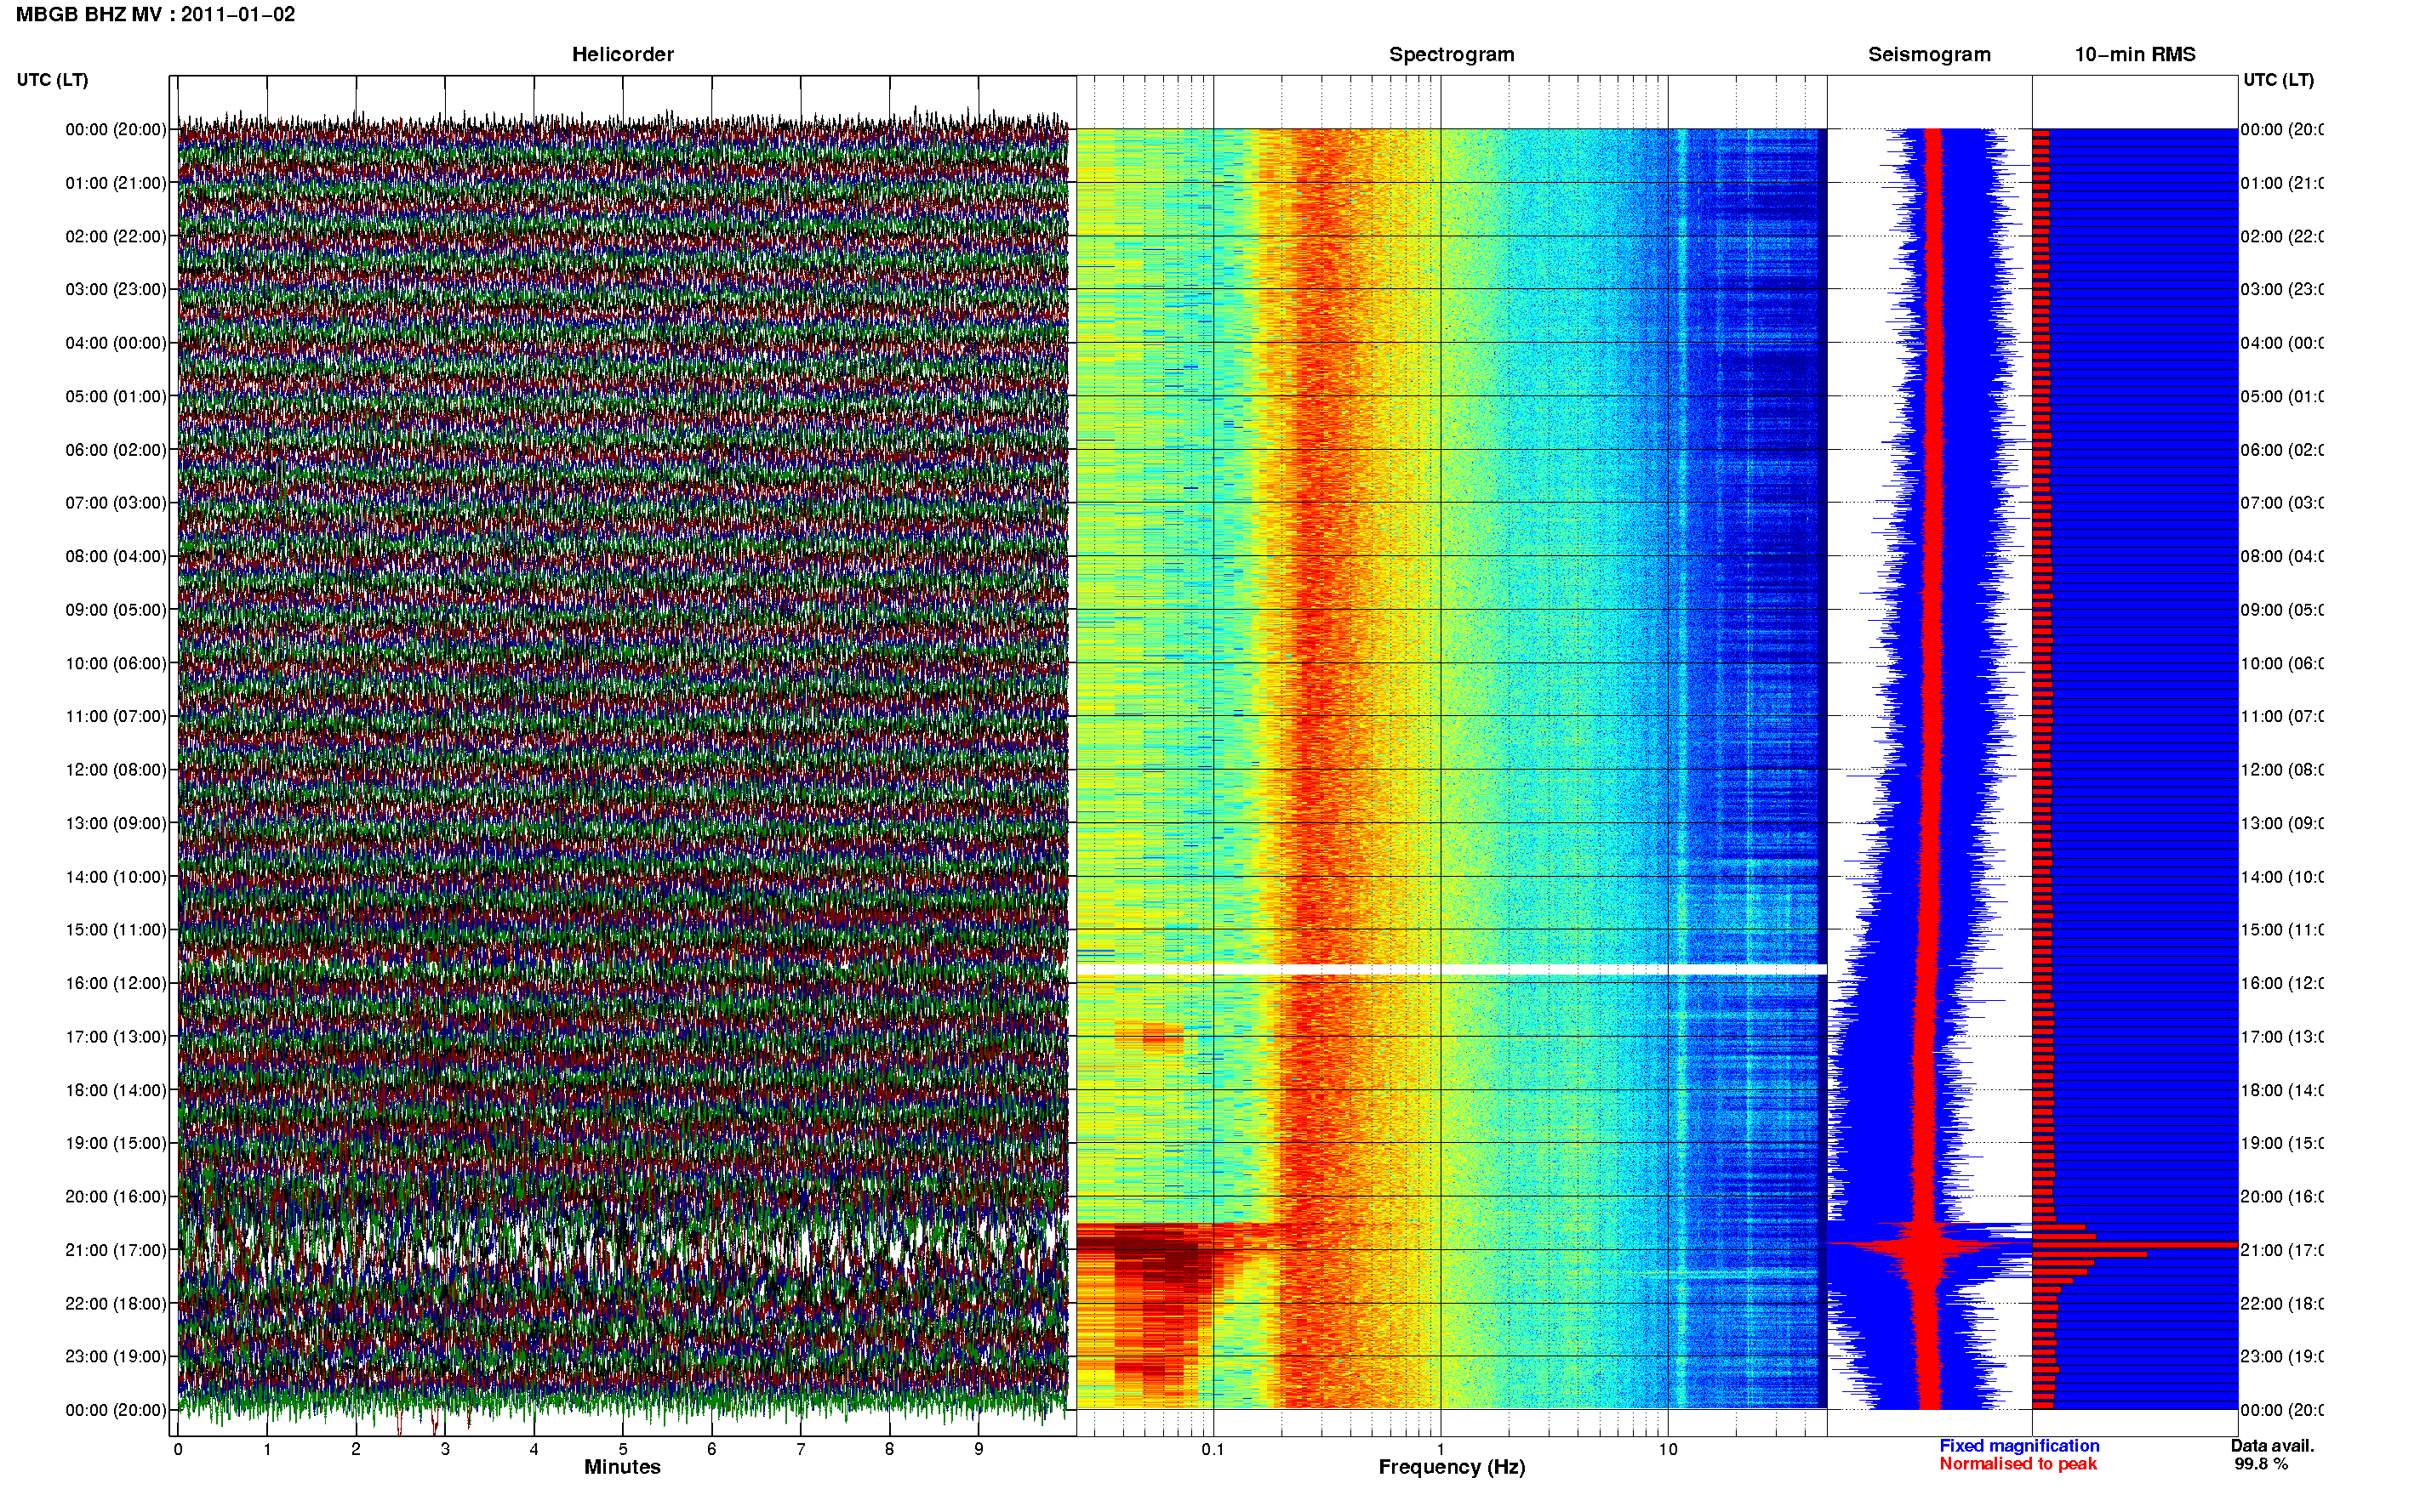
Task: Select the '08:00 (04:00)' left time label
Action: pyautogui.click(x=116, y=556)
